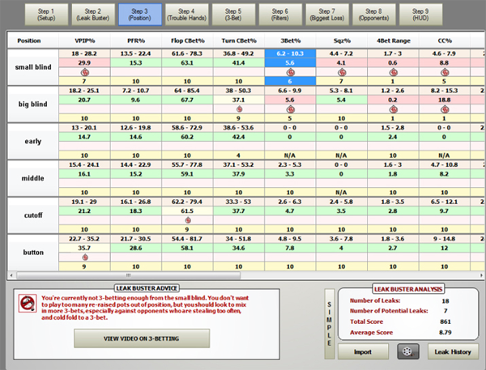Switch to Step 2 (Leak Buster) tab

[x=93, y=15]
